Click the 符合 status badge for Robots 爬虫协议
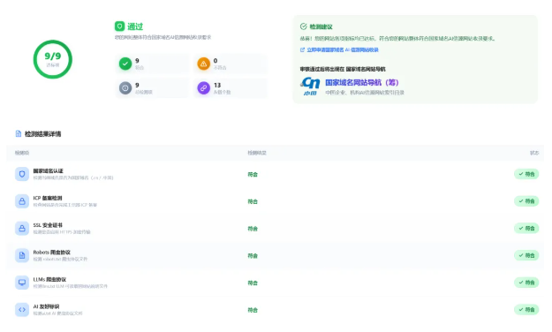The image size is (552, 332). pos(526,255)
